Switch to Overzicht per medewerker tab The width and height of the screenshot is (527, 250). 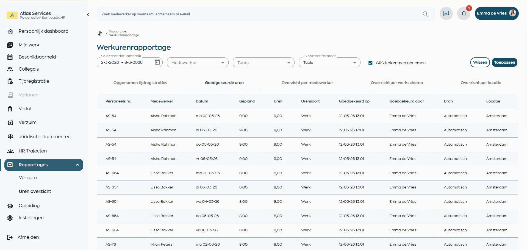[x=307, y=83]
